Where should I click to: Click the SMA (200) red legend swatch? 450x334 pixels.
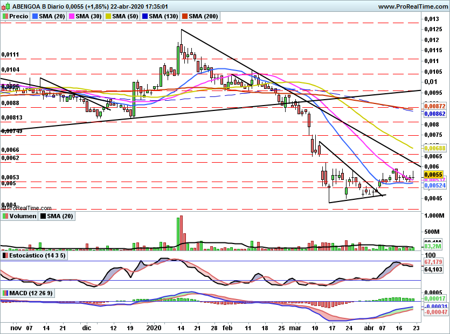pos(184,16)
